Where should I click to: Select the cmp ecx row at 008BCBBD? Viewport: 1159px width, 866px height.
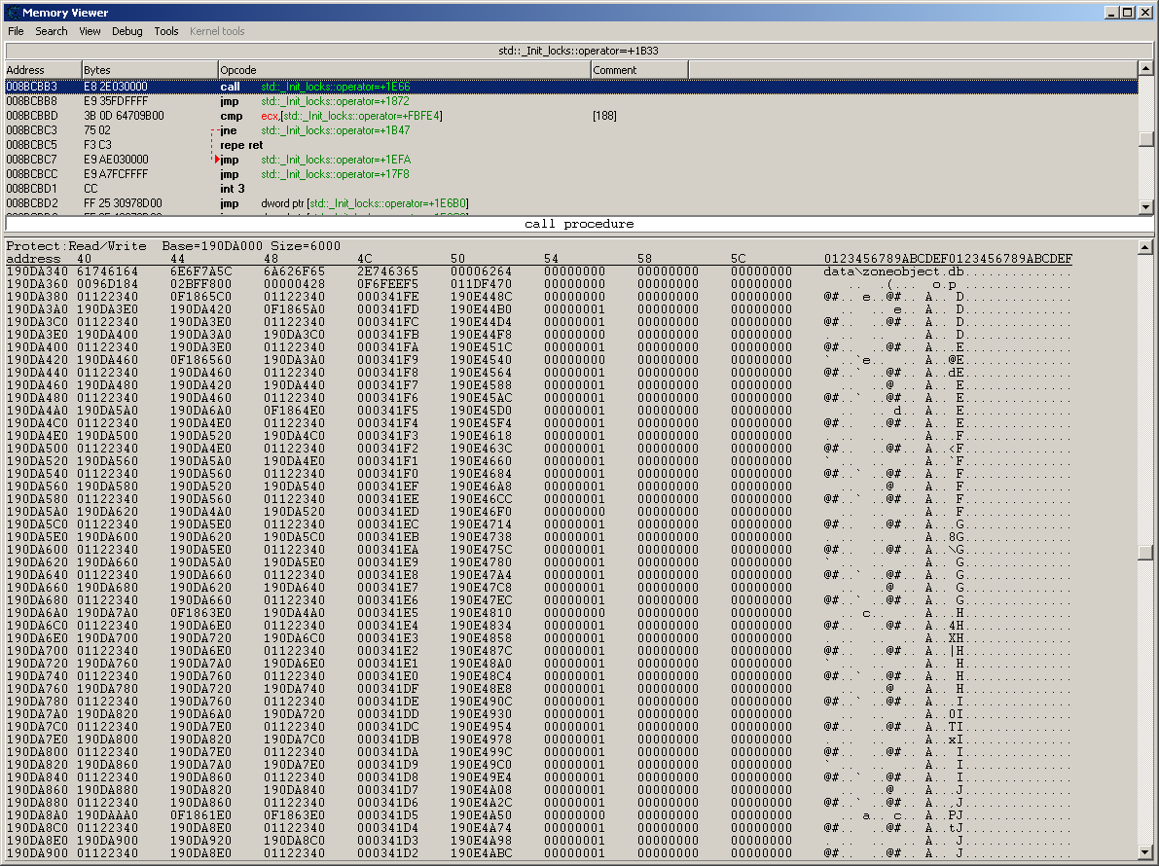571,115
